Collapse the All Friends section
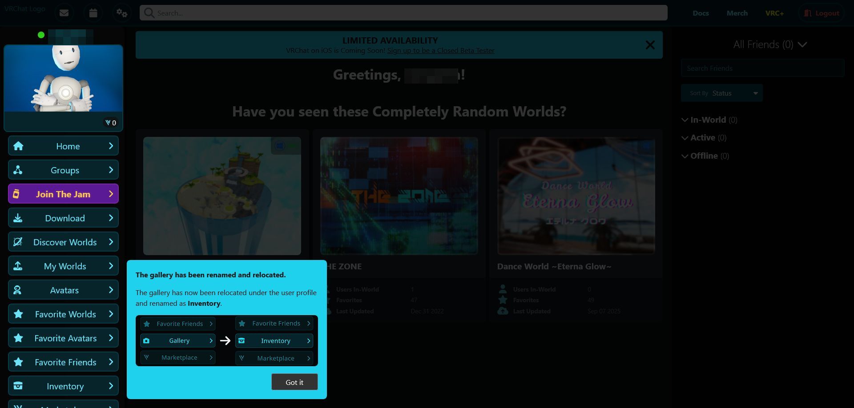 coord(802,44)
